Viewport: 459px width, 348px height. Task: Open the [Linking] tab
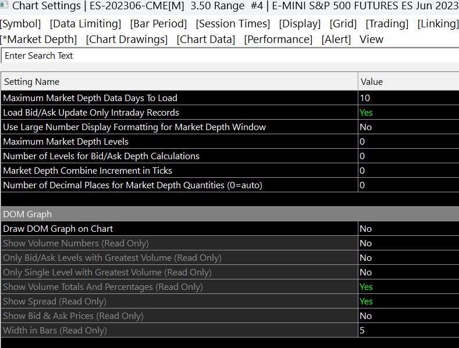[438, 24]
